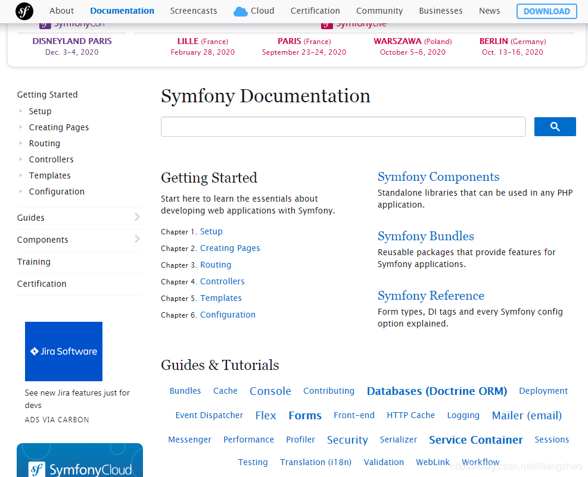This screenshot has height=477, width=588.
Task: Open Chapter 3 Routing link
Action: 216,264
